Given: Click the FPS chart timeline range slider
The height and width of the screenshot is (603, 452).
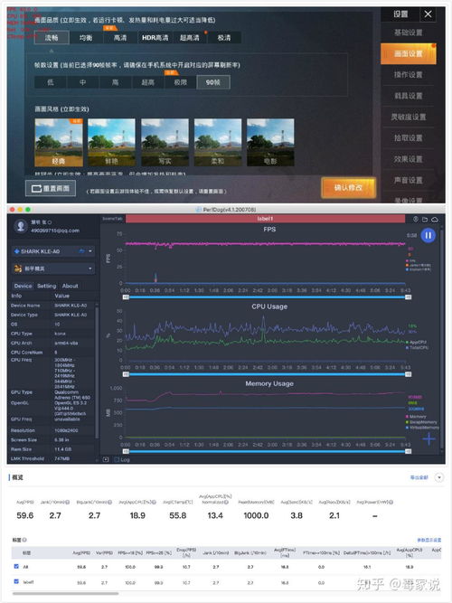Looking at the screenshot, I should (267, 297).
